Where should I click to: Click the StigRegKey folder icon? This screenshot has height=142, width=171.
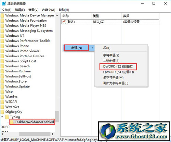pos(2,112)
